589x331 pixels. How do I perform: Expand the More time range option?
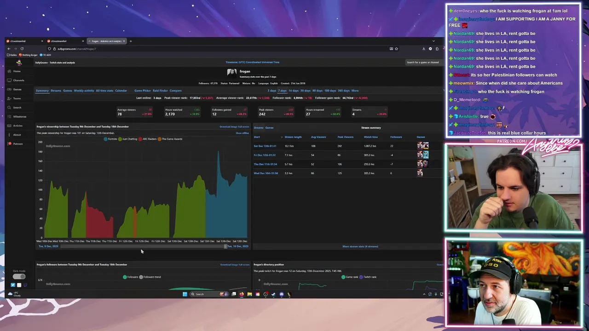coord(355,91)
